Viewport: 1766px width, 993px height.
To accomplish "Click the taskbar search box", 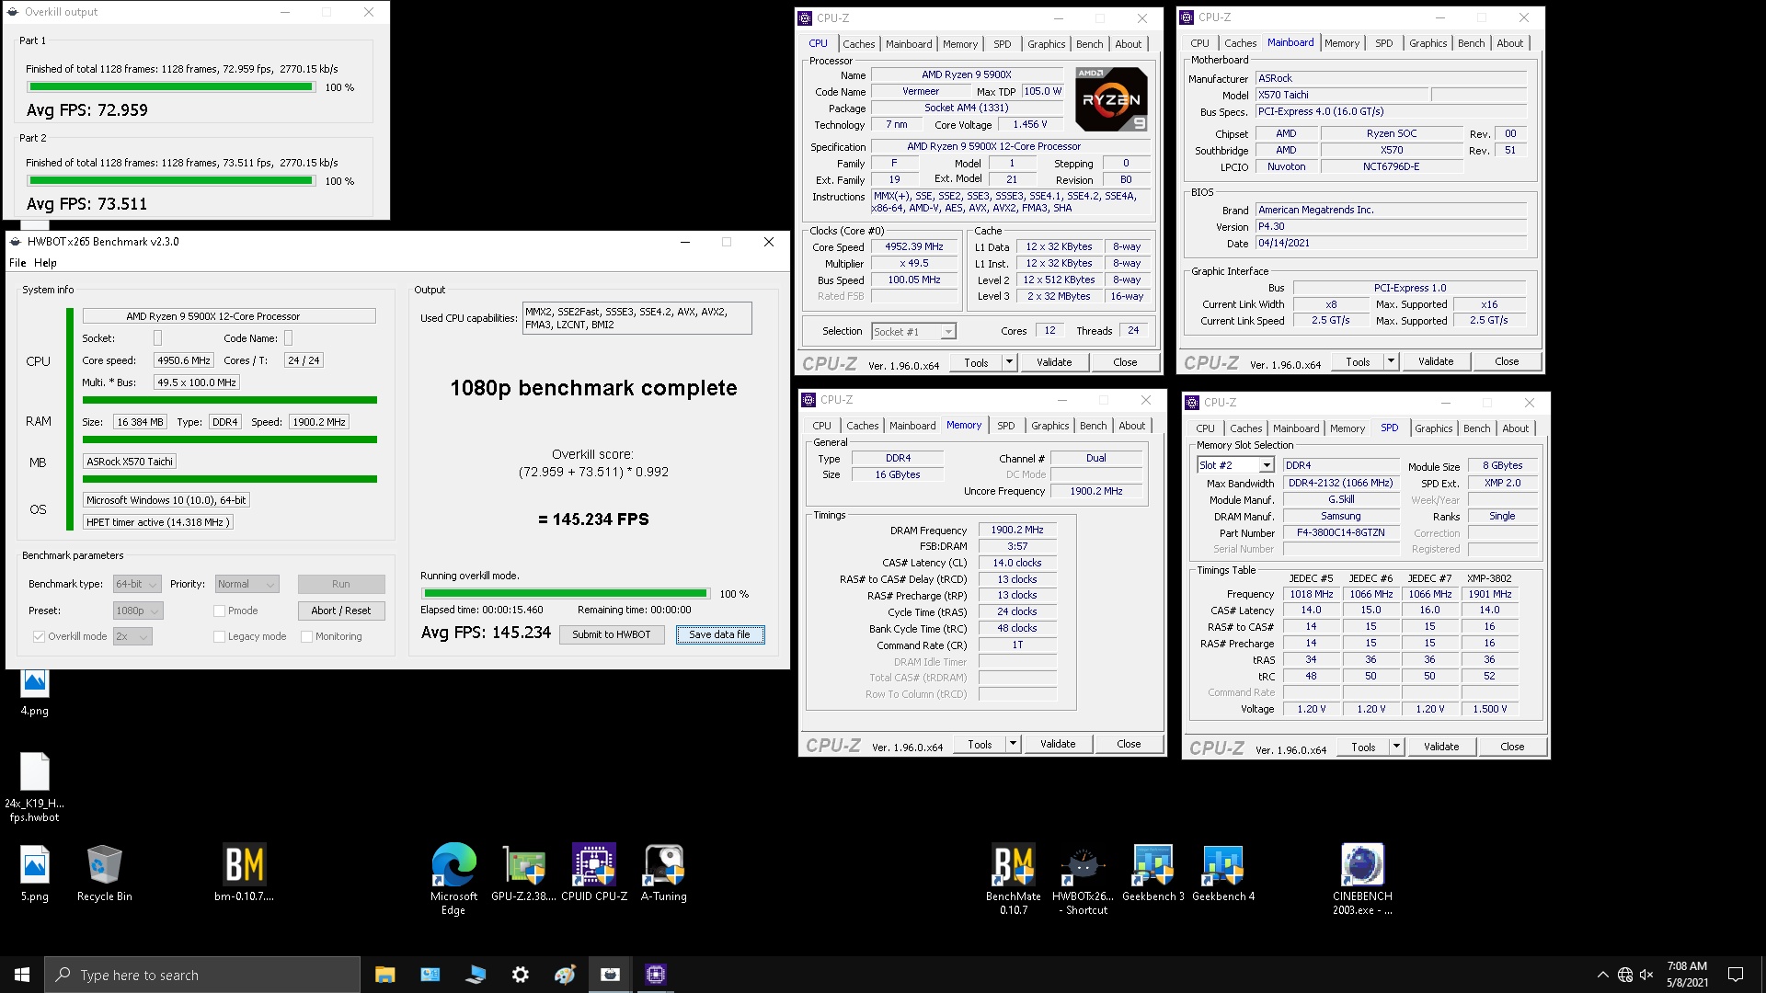I will pyautogui.click(x=202, y=975).
